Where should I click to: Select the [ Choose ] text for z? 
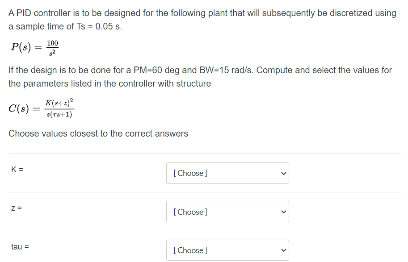[x=189, y=212]
